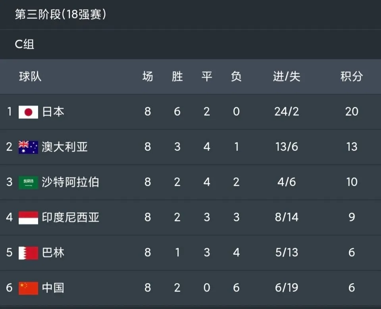
Task: Click the Indonesia flag icon
Action: pos(28,217)
